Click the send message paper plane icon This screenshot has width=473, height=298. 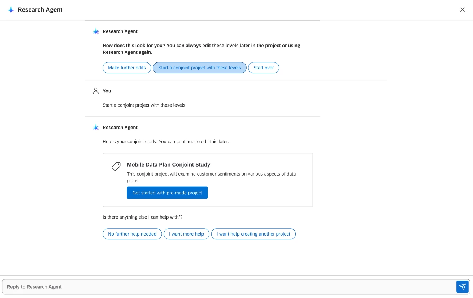pos(462,287)
